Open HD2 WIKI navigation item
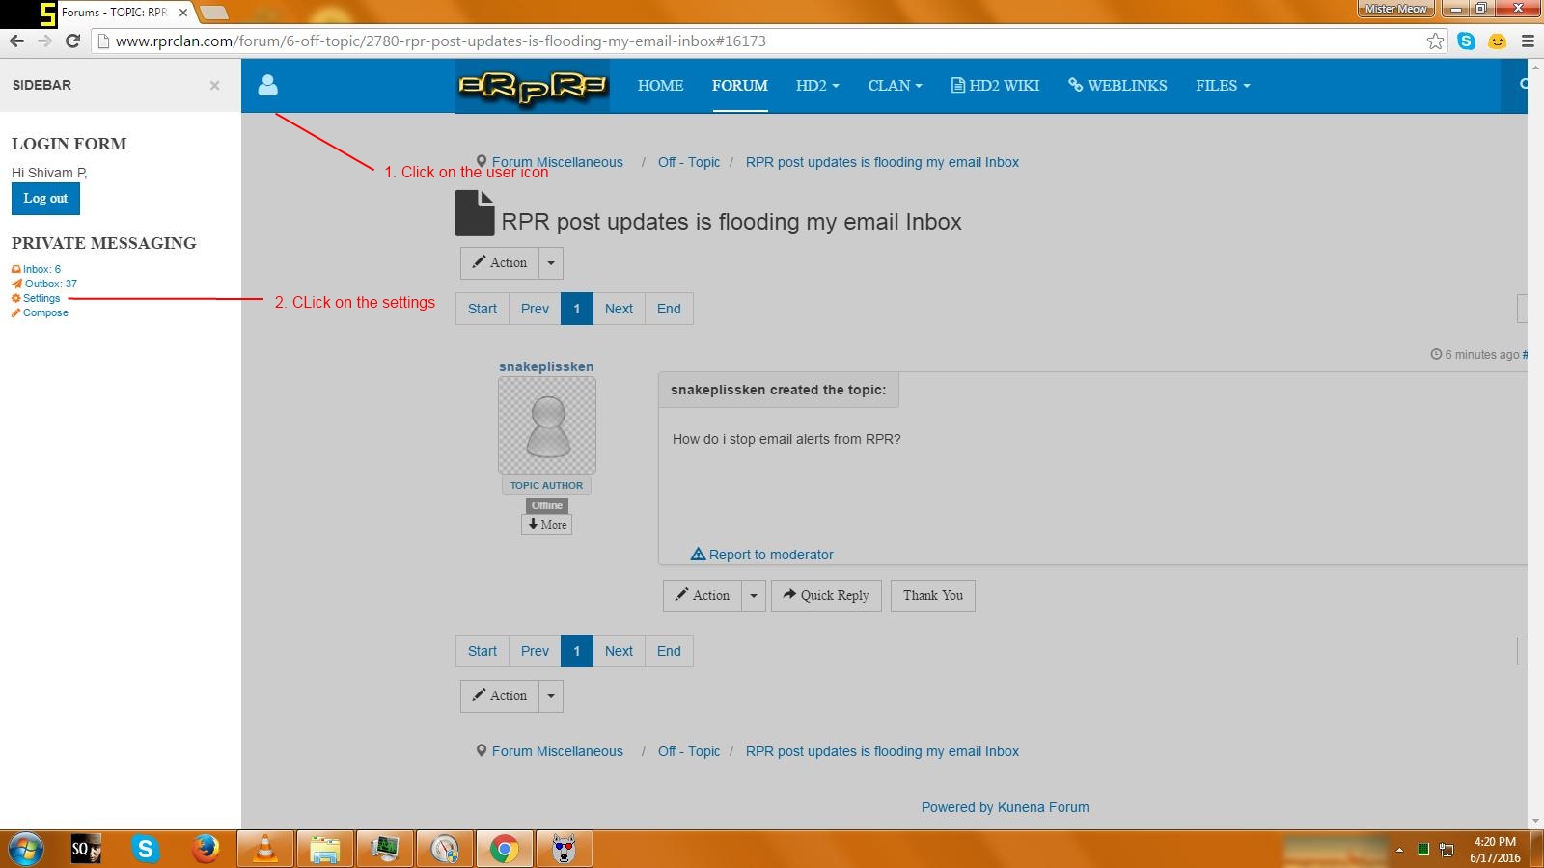 point(995,86)
